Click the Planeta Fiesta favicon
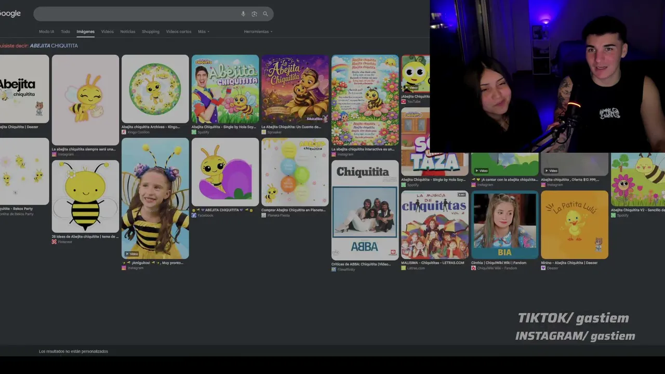Viewport: 665px width, 374px height. [x=263, y=216]
